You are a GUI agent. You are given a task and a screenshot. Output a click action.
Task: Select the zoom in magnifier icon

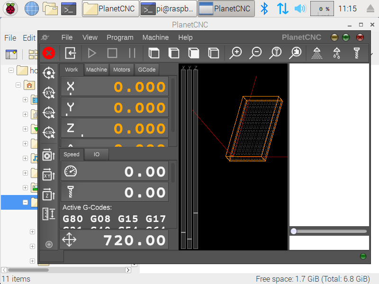(235, 53)
